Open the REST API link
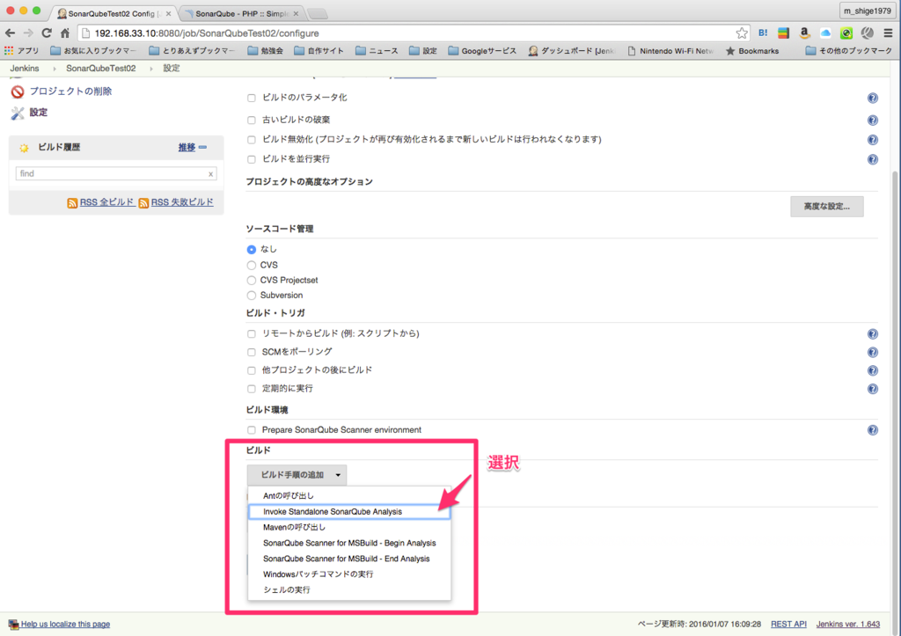This screenshot has height=636, width=901. tap(788, 624)
